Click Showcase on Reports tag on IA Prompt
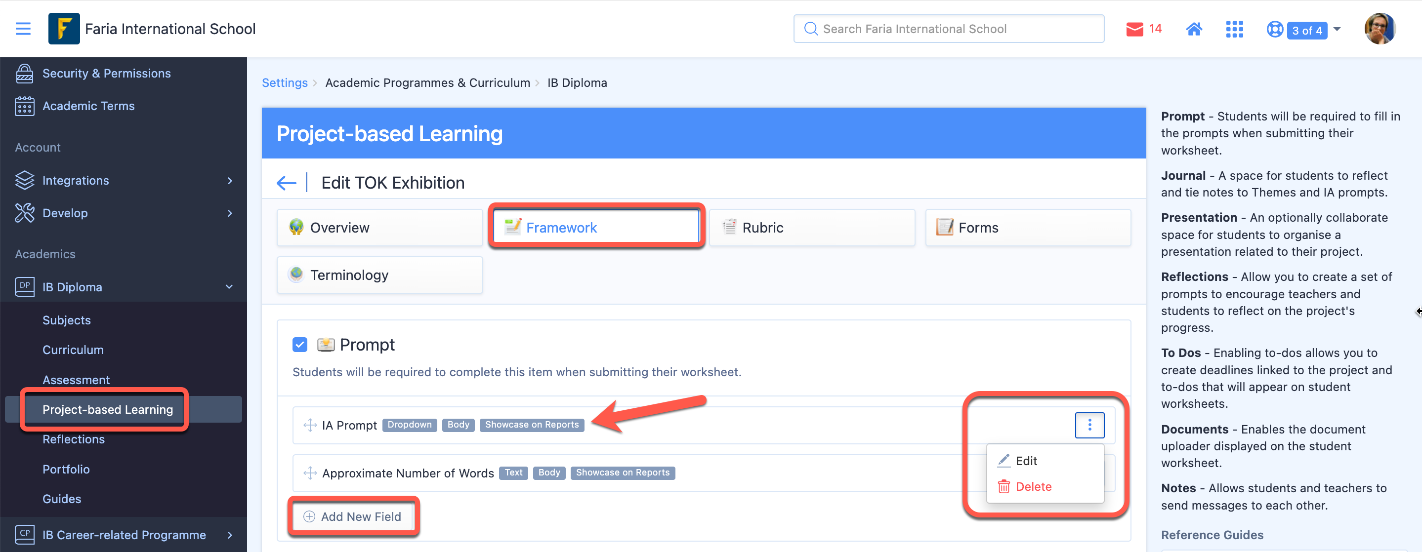Image resolution: width=1422 pixels, height=552 pixels. click(x=532, y=425)
